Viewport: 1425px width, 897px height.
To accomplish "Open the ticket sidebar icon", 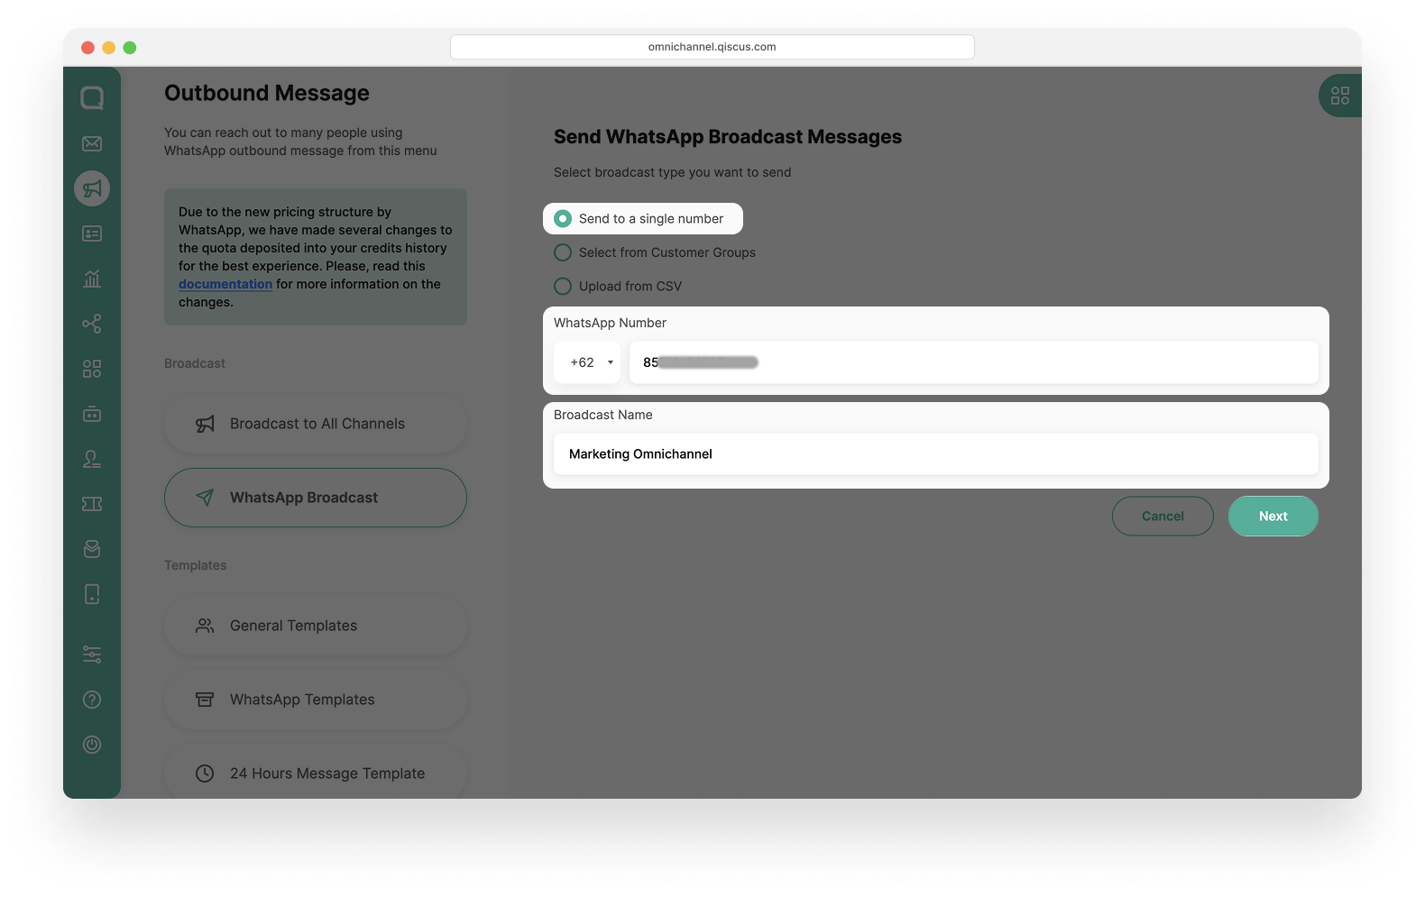I will point(92,504).
